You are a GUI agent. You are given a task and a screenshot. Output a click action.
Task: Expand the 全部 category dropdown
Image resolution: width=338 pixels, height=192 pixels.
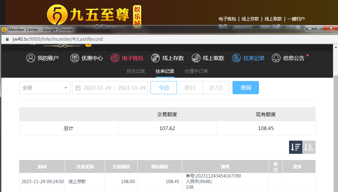coord(45,88)
